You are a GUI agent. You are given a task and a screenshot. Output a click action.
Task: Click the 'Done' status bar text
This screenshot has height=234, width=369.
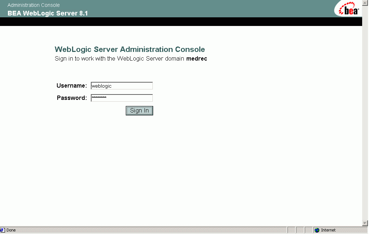[11, 230]
